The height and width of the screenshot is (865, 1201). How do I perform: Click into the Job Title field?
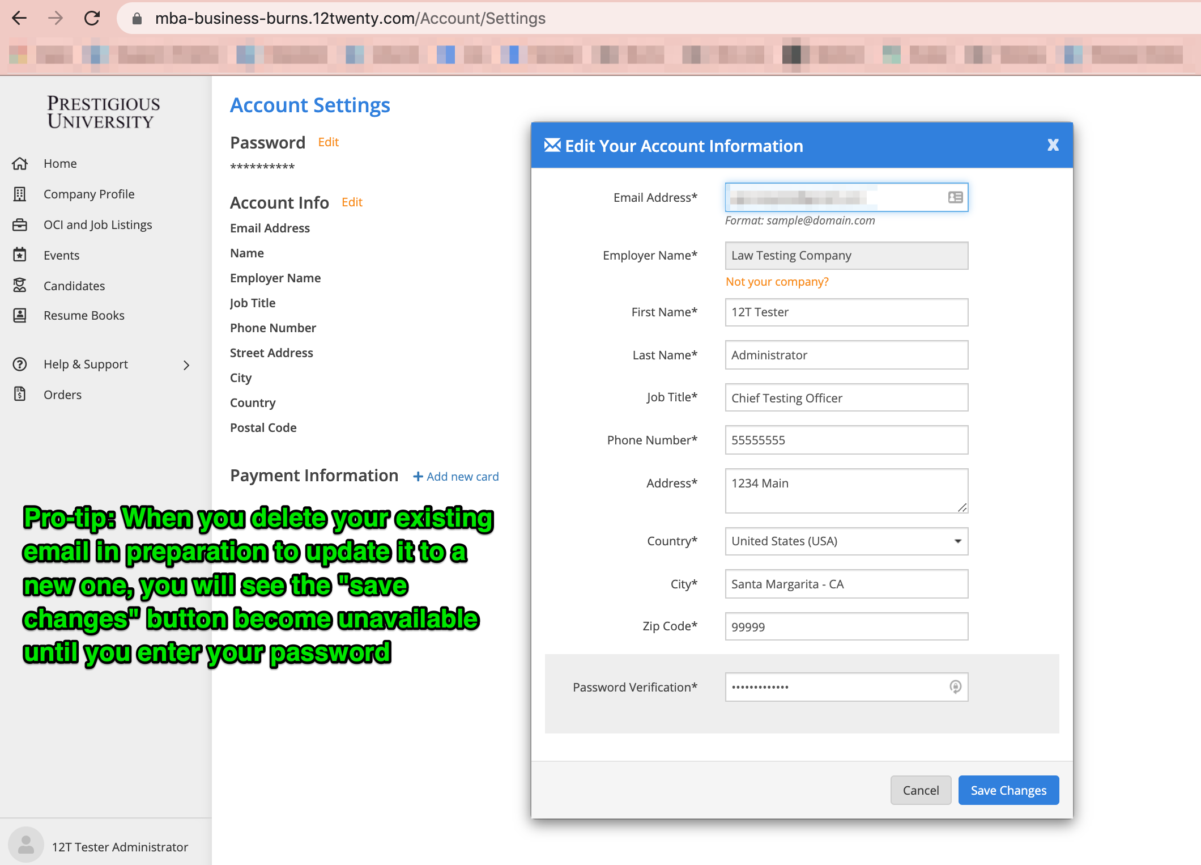tap(846, 398)
